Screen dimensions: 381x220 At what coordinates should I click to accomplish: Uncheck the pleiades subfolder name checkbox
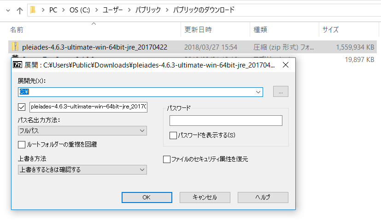pos(22,107)
